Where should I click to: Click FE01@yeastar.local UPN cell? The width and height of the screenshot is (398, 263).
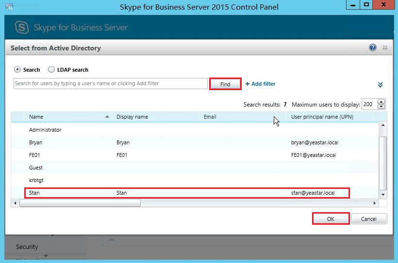314,155
